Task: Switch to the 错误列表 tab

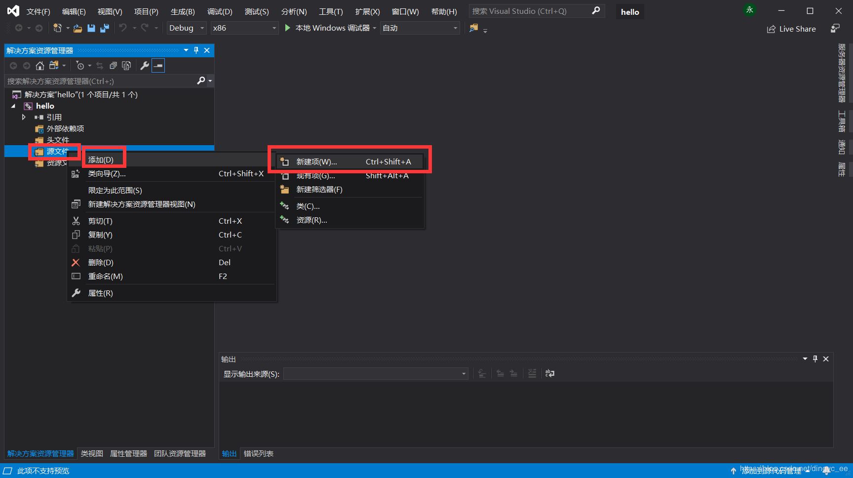Action: coord(258,453)
